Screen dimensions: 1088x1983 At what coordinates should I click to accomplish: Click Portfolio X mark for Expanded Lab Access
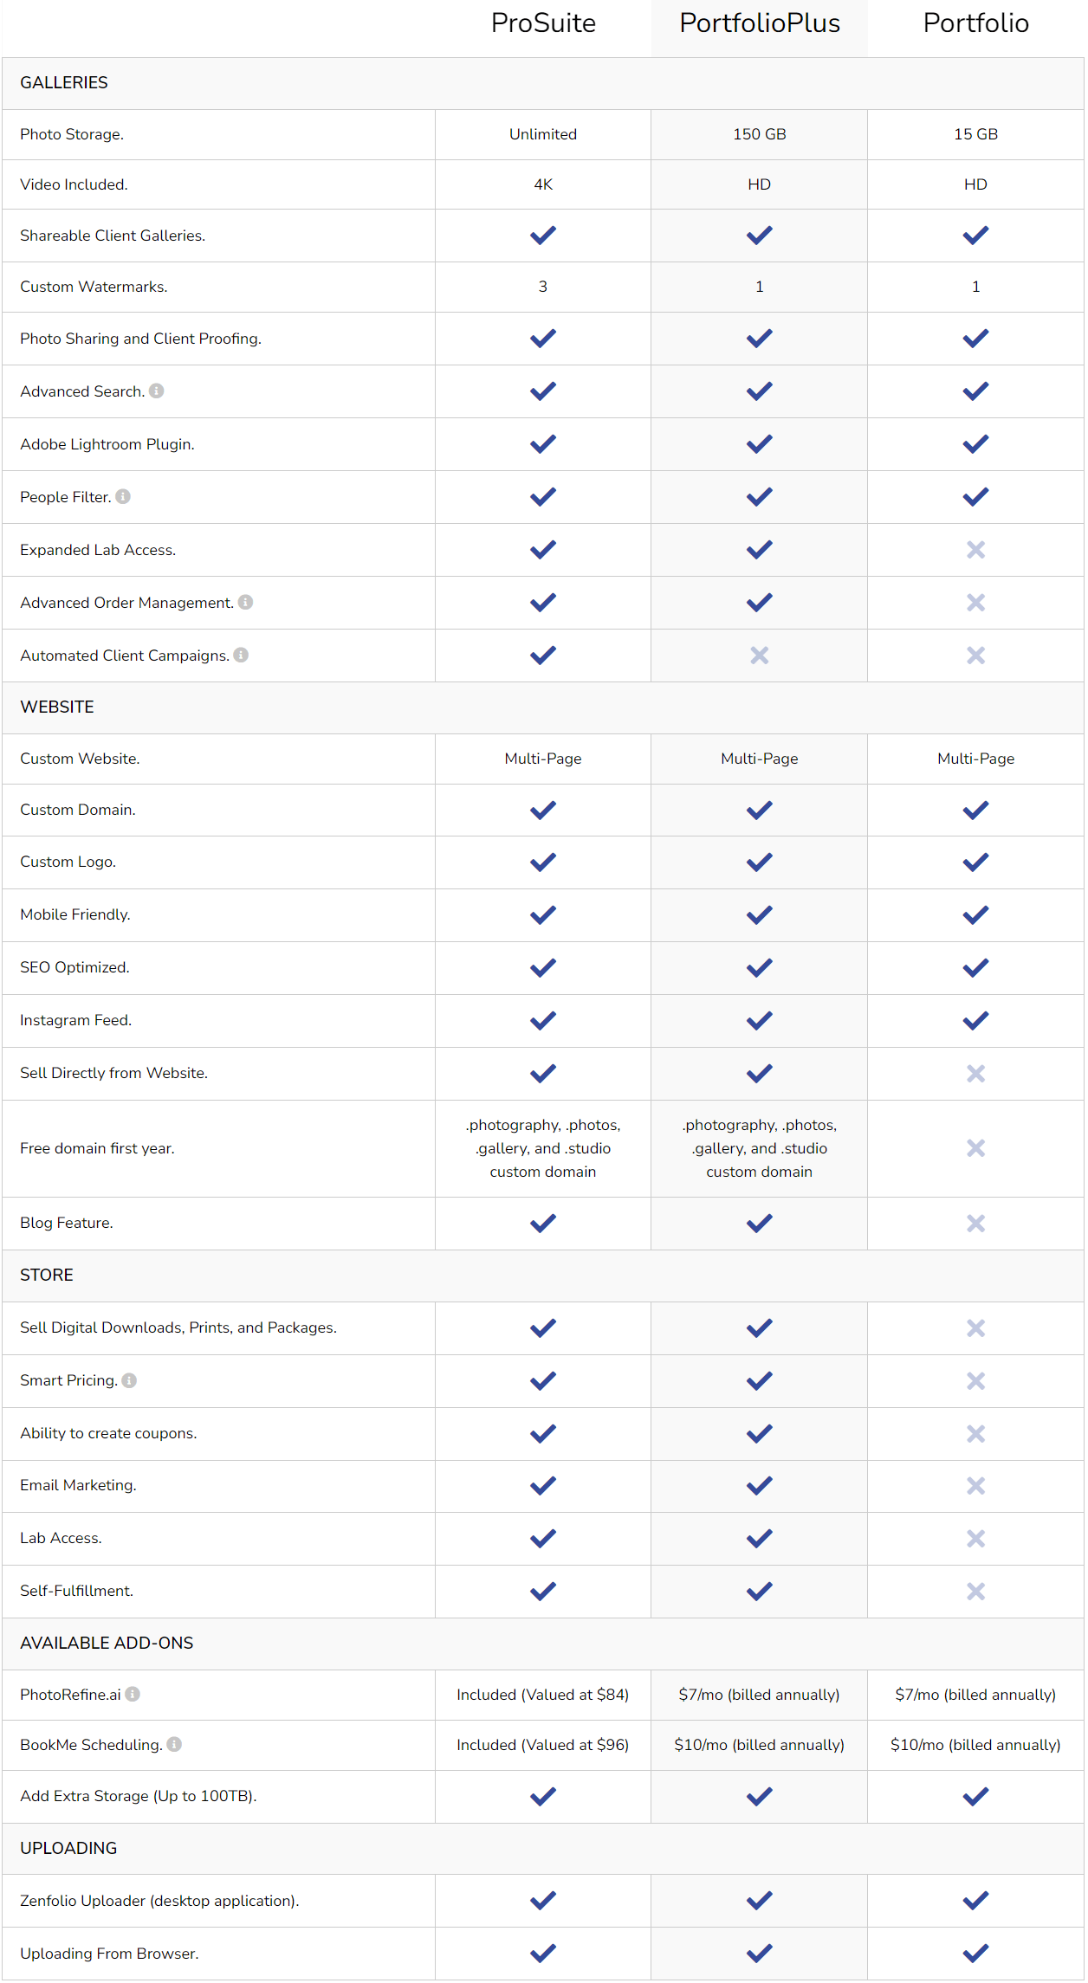point(976,550)
